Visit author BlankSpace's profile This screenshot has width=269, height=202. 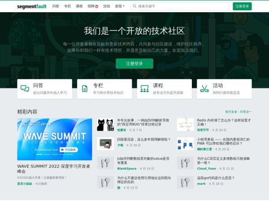click(126, 168)
